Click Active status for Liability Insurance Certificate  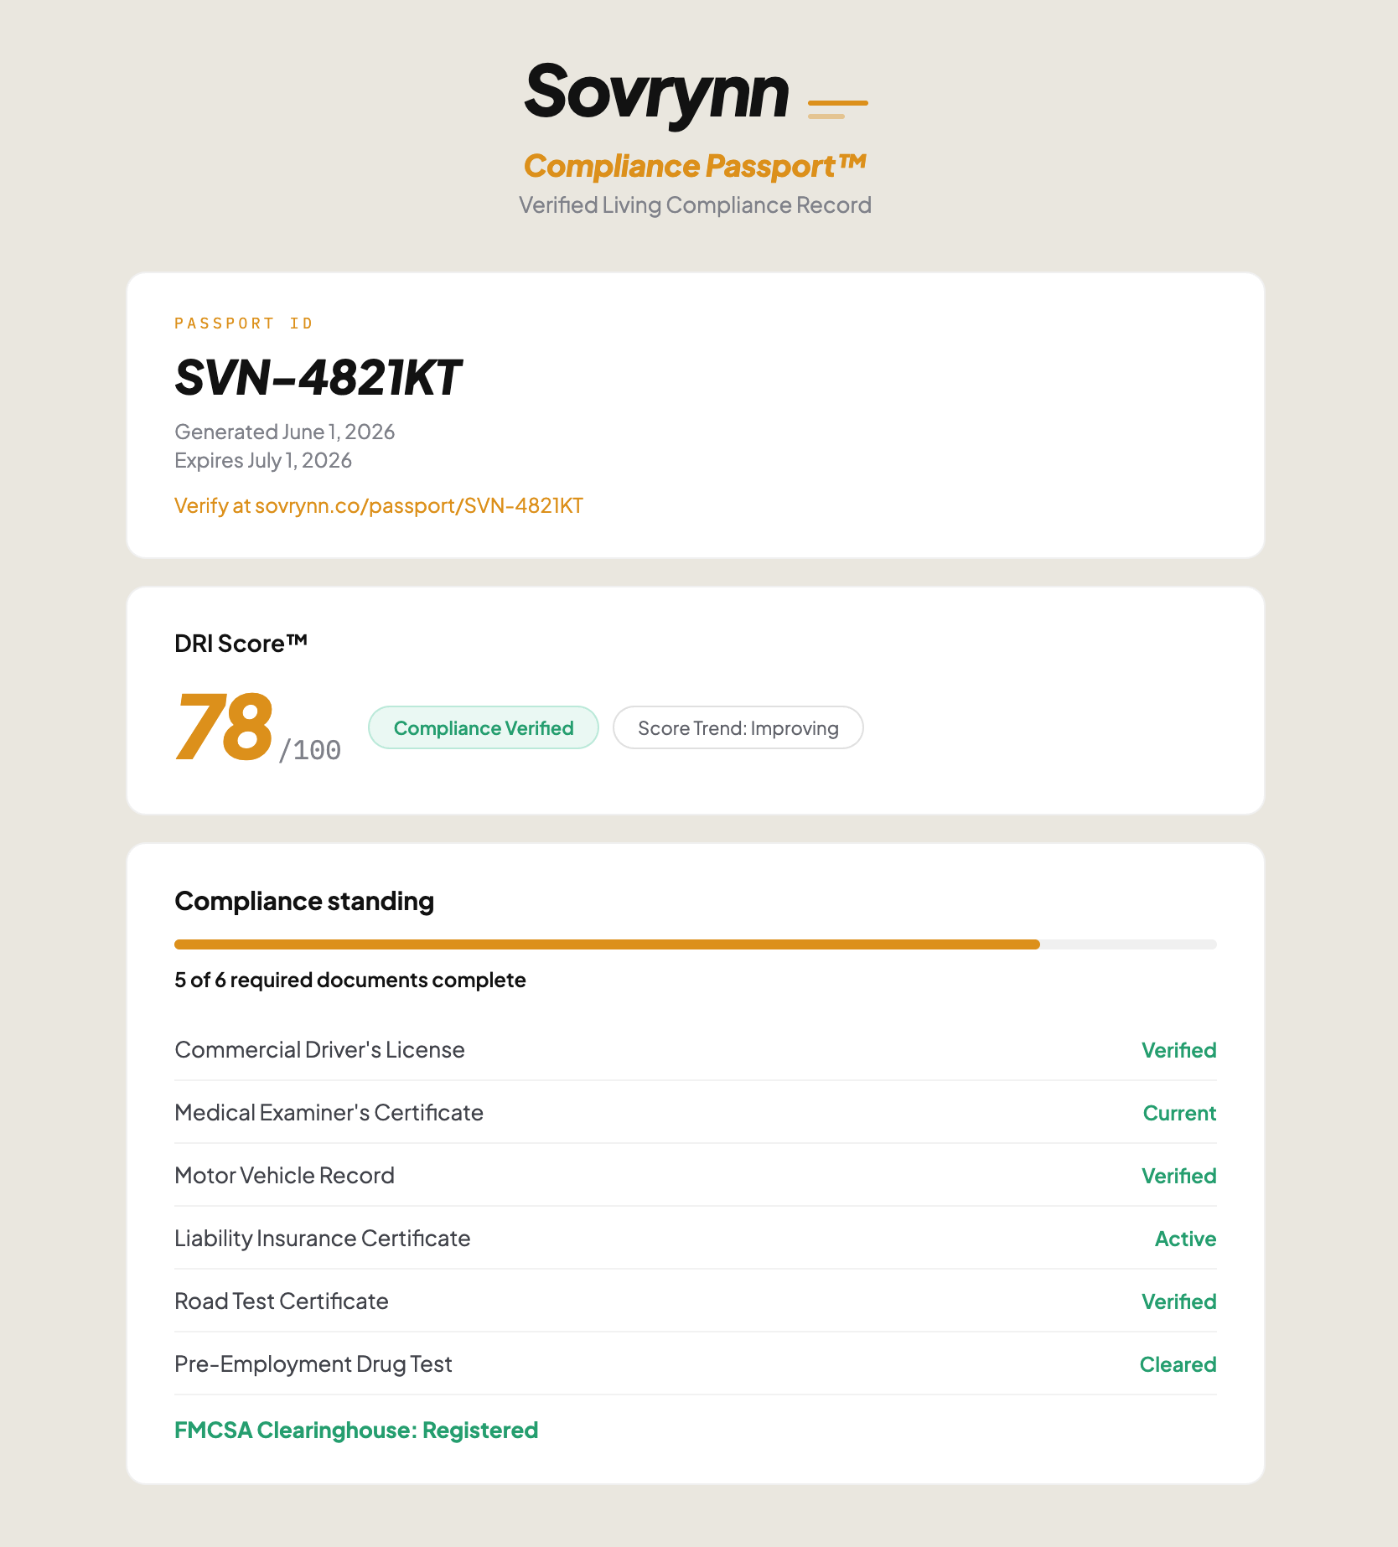1185,1239
